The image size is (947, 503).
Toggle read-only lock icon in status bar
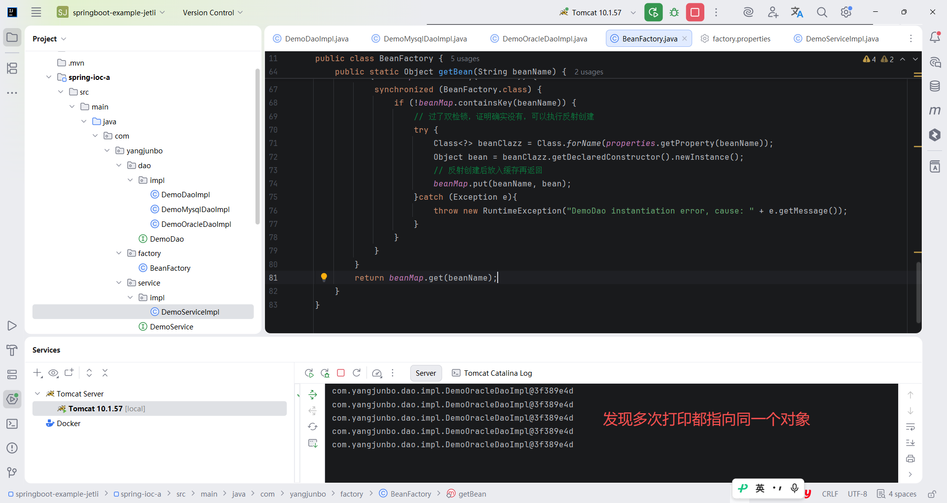tap(932, 494)
